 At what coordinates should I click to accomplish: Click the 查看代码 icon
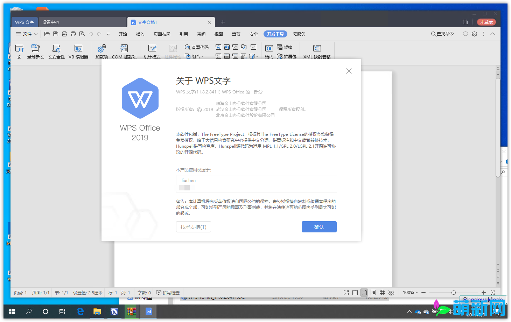197,47
